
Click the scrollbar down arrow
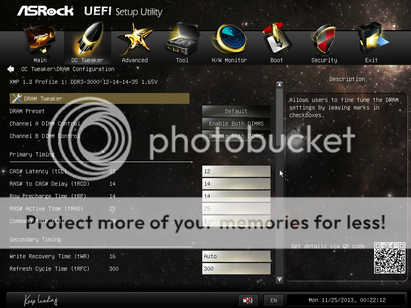[x=280, y=280]
